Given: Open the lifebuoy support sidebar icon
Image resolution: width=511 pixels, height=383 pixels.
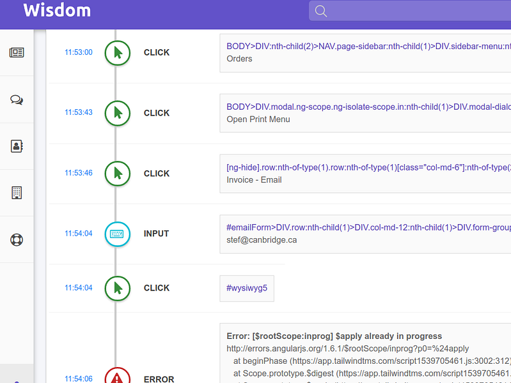Looking at the screenshot, I should coord(17,240).
